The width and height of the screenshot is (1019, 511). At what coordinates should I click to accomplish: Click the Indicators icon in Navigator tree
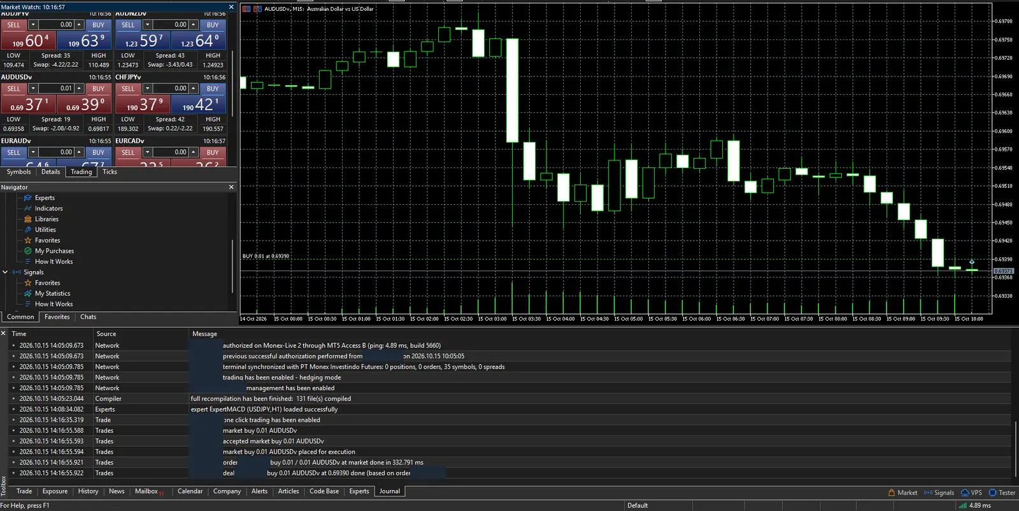click(28, 209)
